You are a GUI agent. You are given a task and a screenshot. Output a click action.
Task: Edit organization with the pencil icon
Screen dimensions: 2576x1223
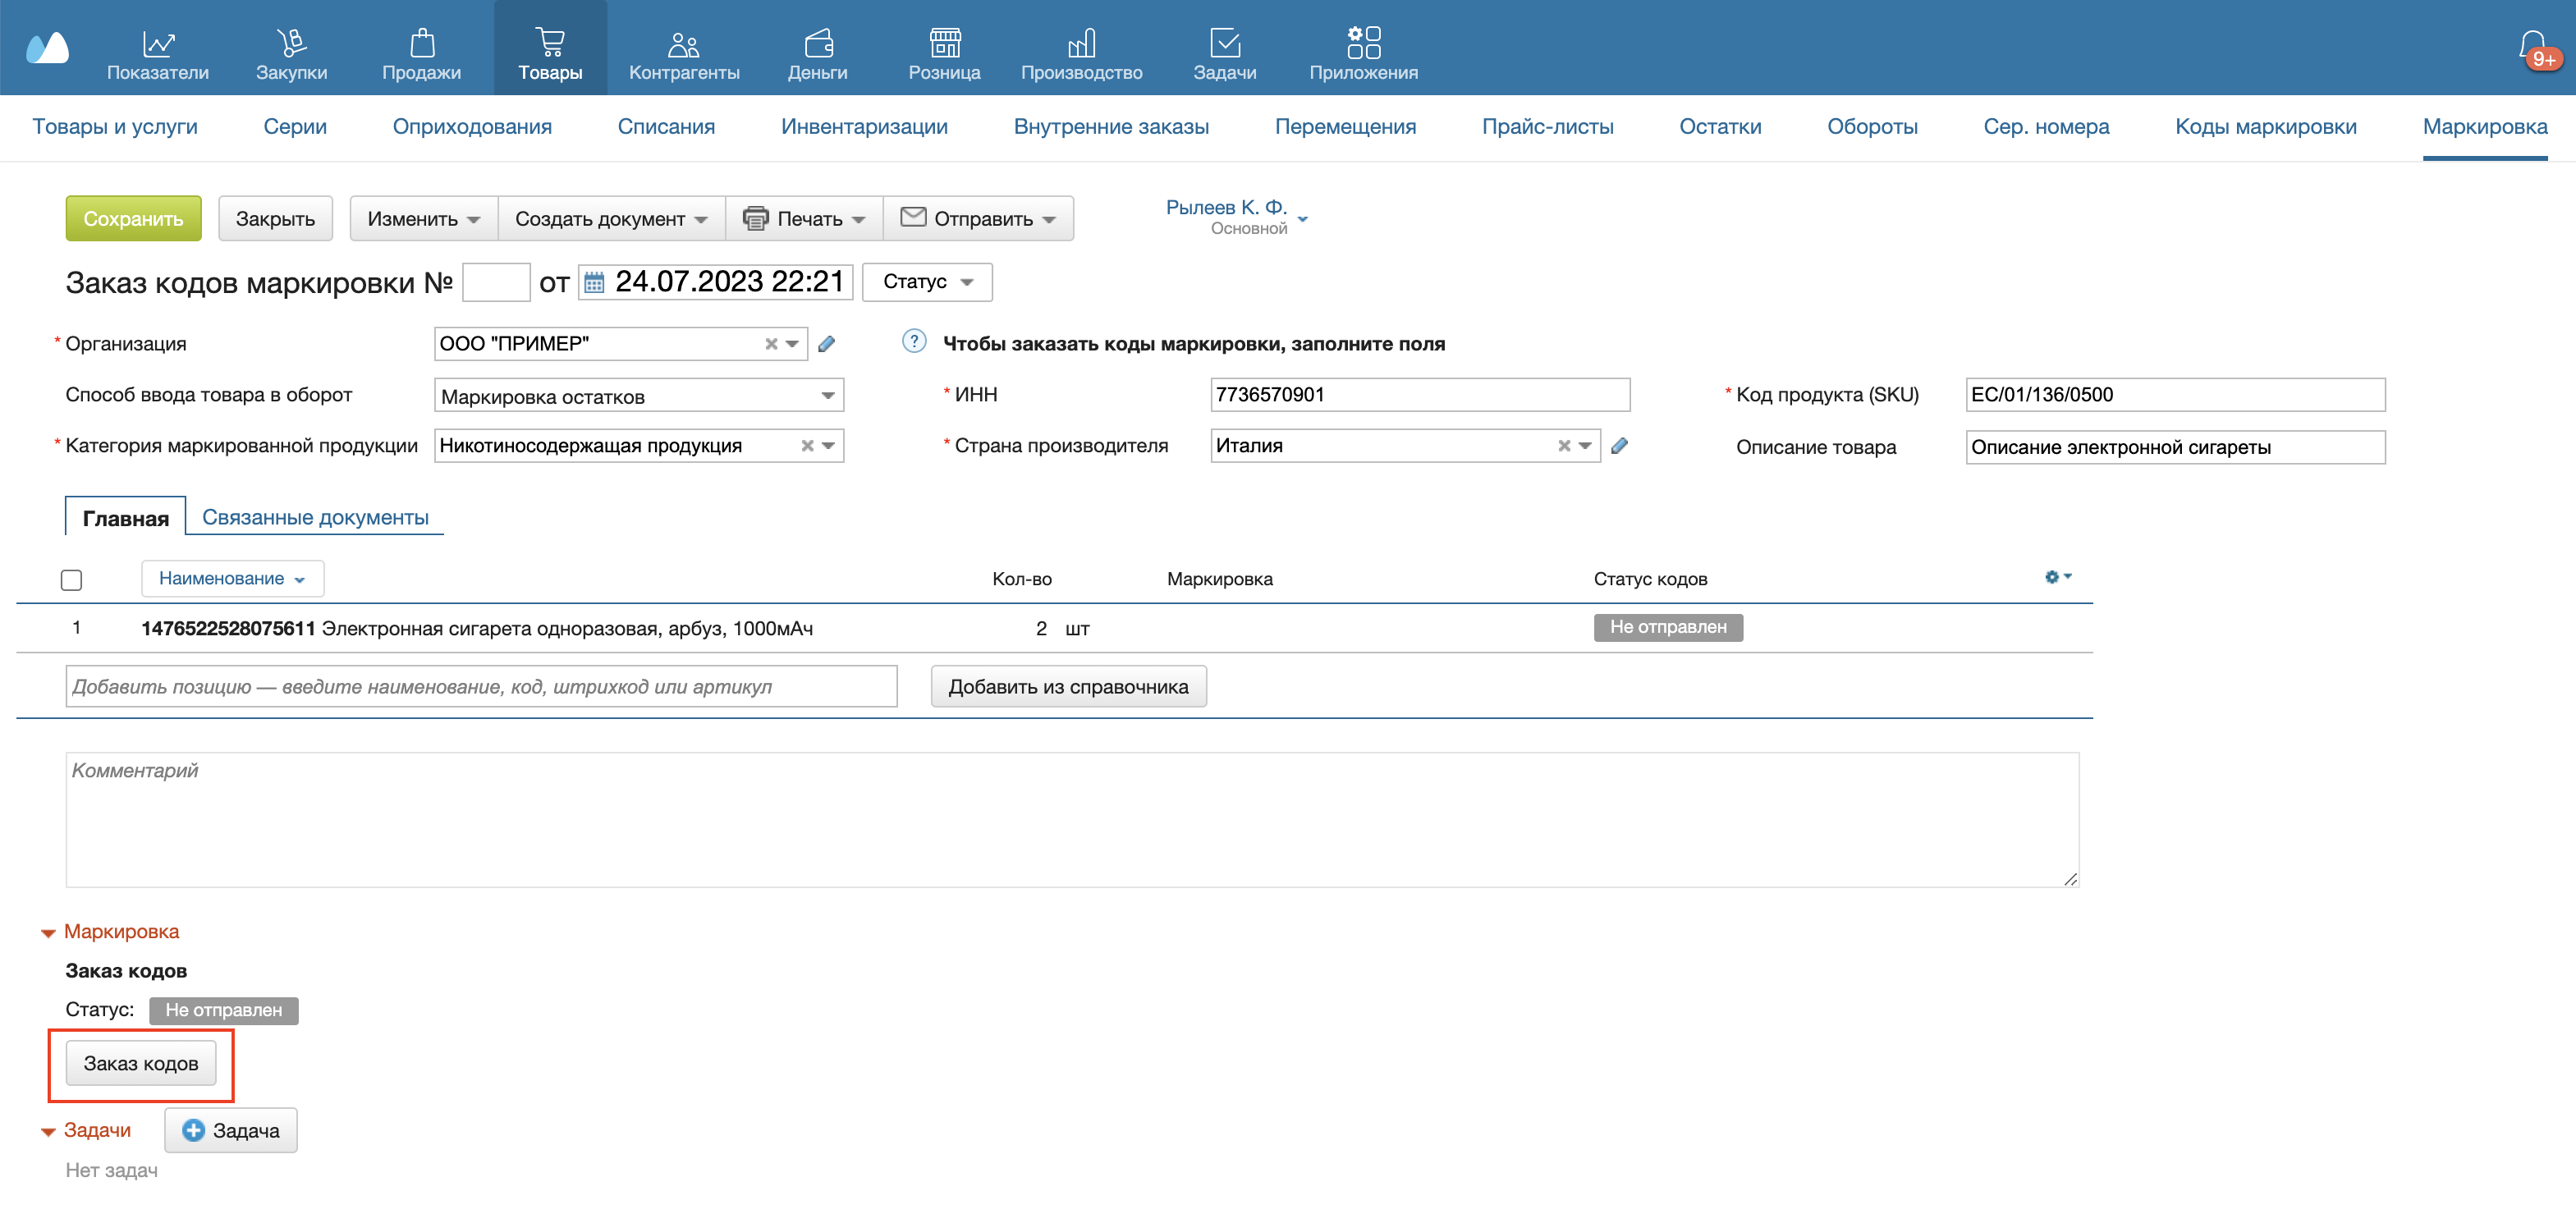[x=826, y=344]
